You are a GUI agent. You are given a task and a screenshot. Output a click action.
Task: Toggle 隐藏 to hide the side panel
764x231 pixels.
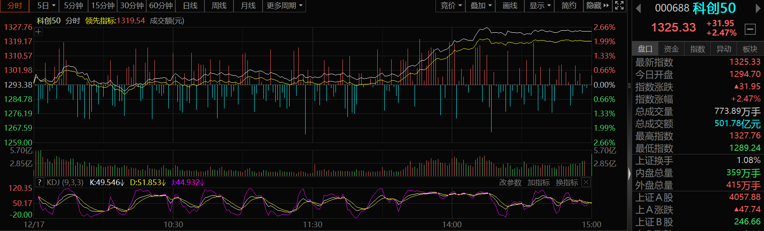(597, 6)
